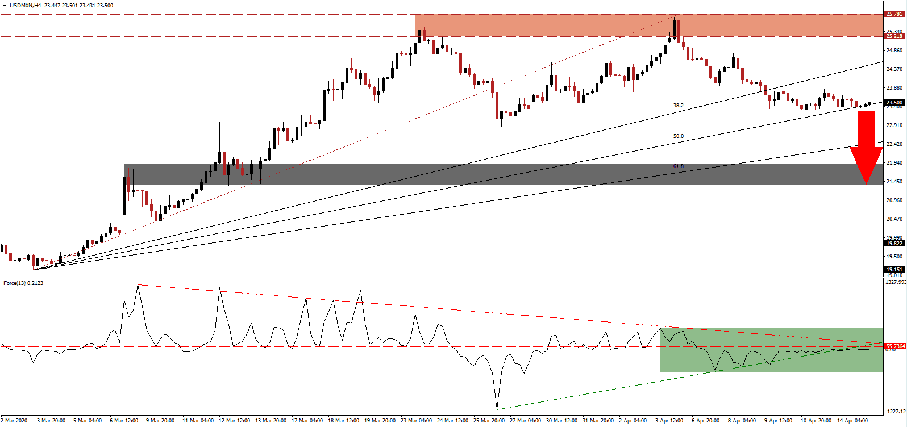
Task: Click the green rectangle in Force panel
Action: click(772, 350)
